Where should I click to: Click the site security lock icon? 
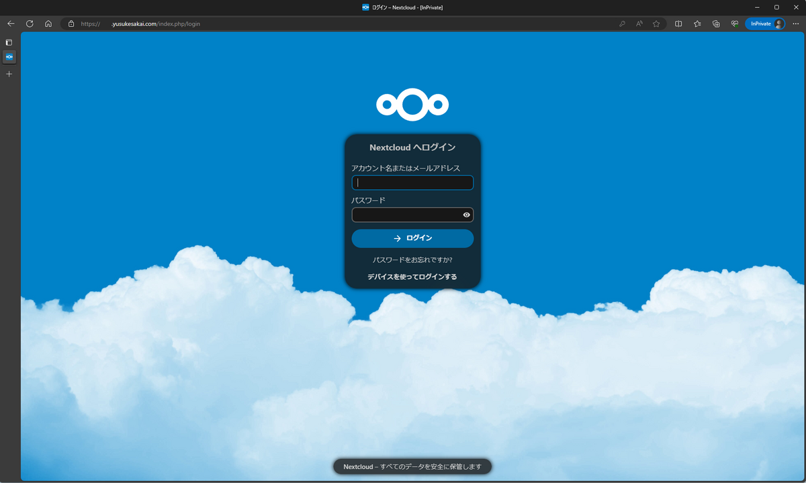(71, 23)
